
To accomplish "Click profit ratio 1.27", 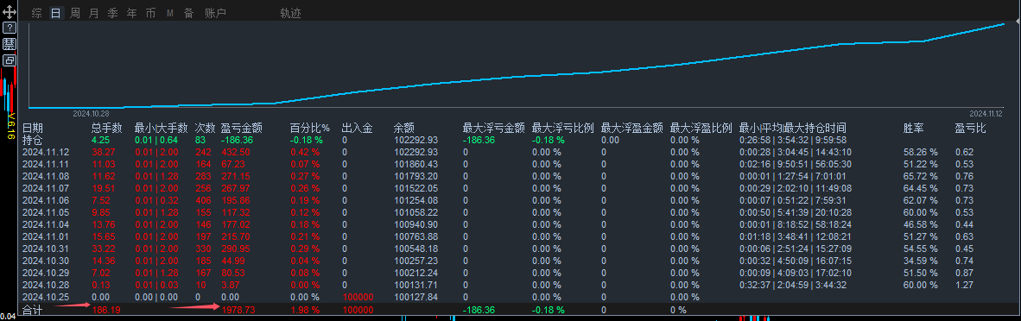I will tap(964, 285).
